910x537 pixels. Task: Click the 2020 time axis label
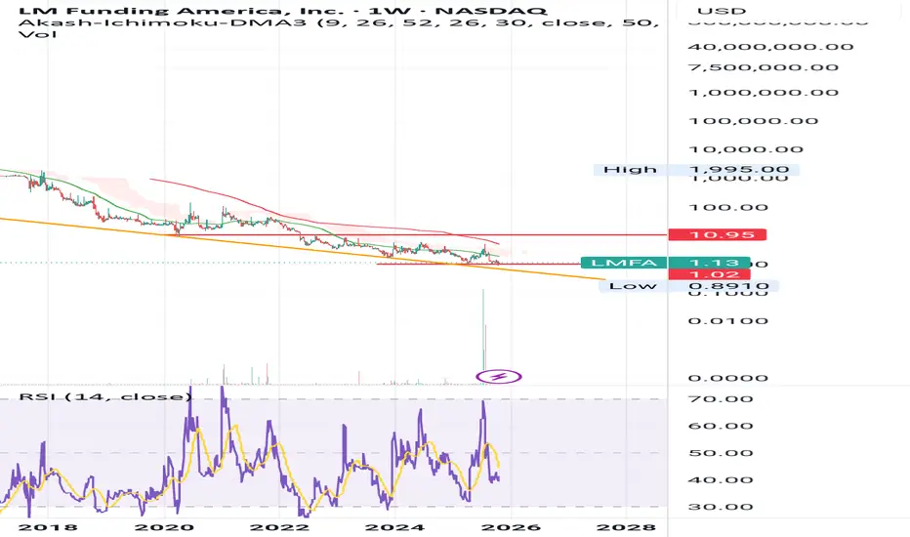point(164,527)
